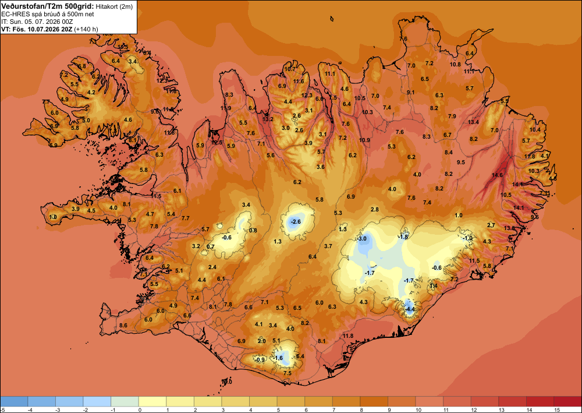Screen dimensions: 582x413
Task: Click the legend color swatch between 7 and 8
Action: coord(346,401)
